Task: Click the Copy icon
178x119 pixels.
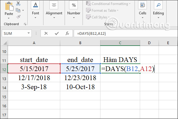Action: click(x=18, y=10)
